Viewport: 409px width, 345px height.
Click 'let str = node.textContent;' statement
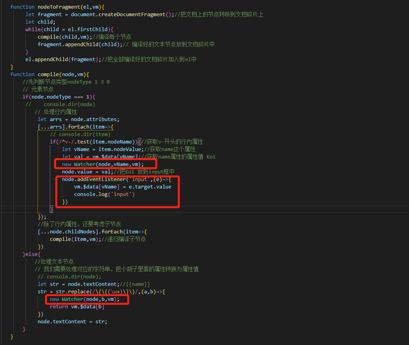[79, 284]
